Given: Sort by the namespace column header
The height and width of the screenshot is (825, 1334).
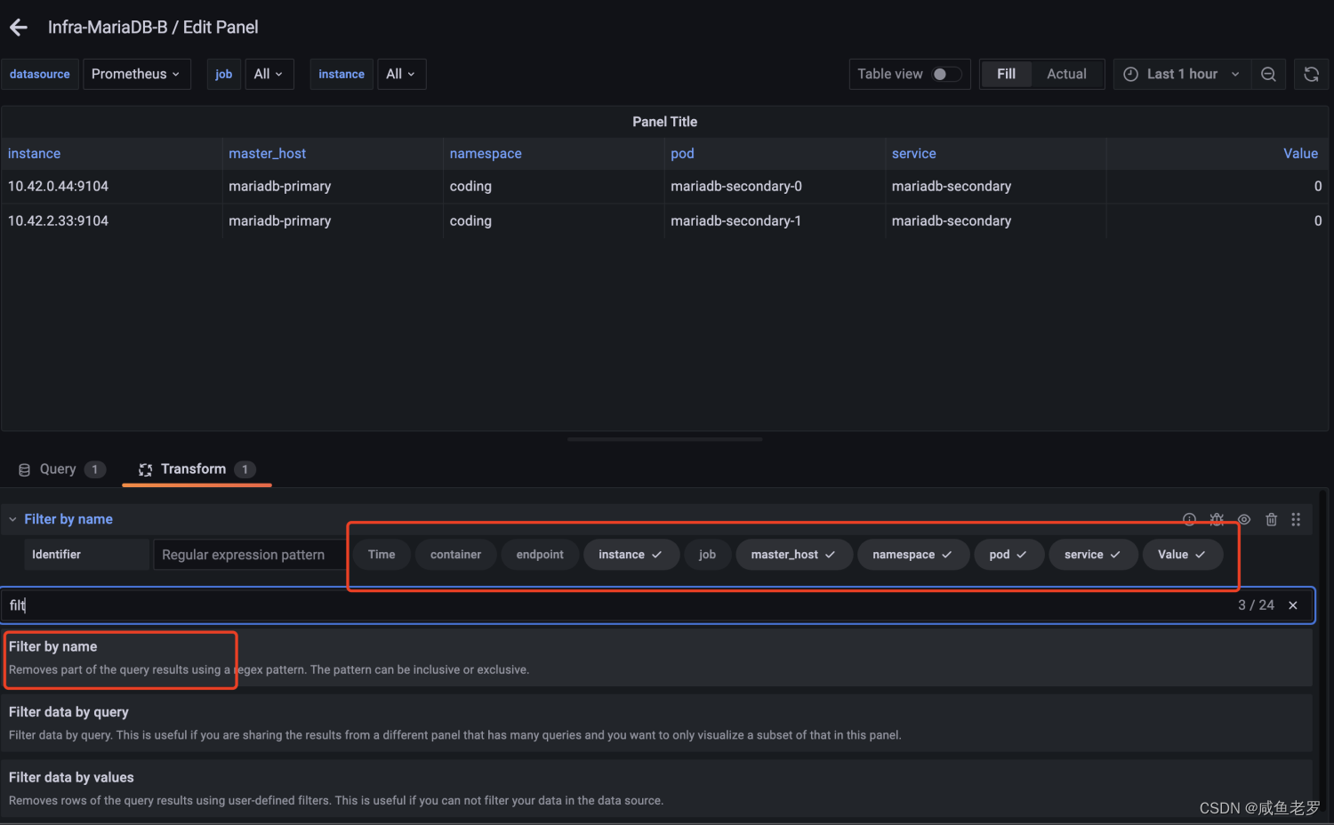Looking at the screenshot, I should (486, 154).
